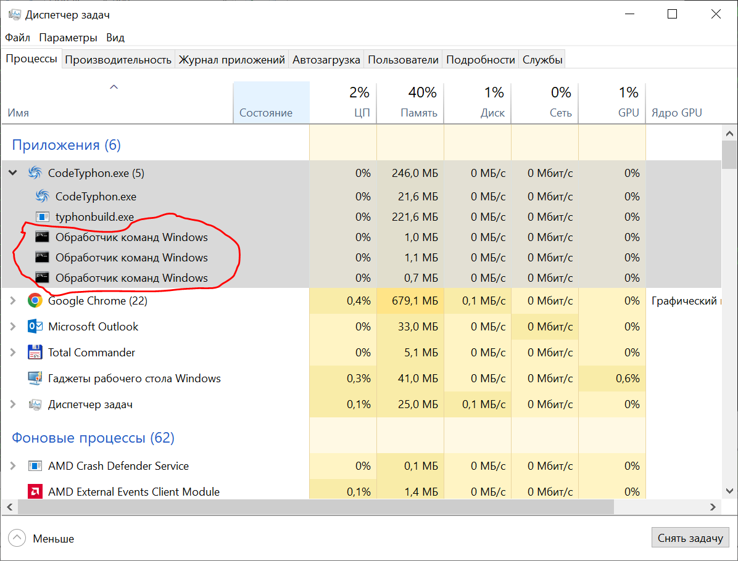Expand the Microsoft Outlook group
The width and height of the screenshot is (738, 561).
(x=13, y=326)
